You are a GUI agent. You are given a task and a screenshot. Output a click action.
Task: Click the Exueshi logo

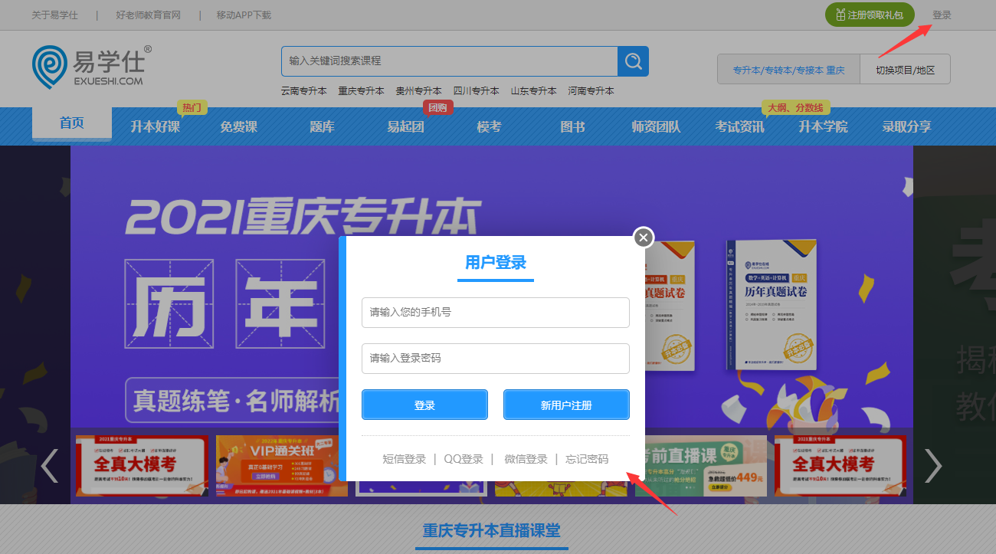coord(92,67)
